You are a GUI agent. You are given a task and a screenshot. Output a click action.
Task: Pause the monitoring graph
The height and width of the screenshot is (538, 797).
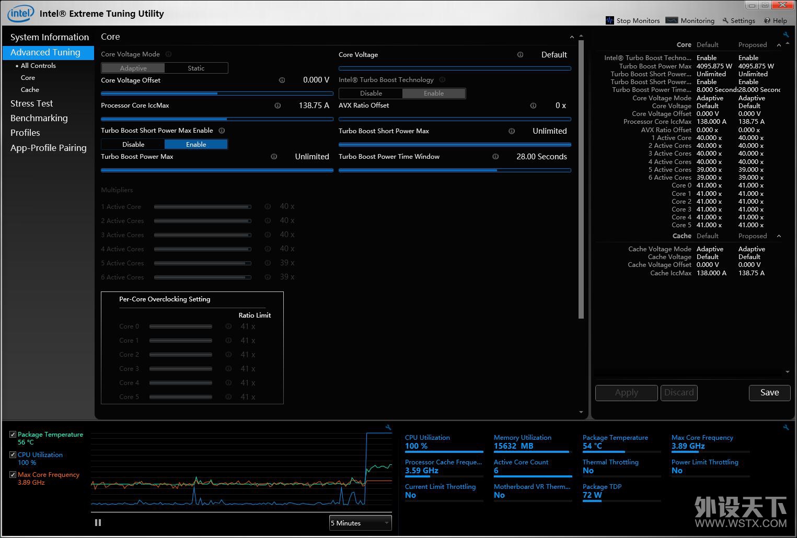coord(98,522)
